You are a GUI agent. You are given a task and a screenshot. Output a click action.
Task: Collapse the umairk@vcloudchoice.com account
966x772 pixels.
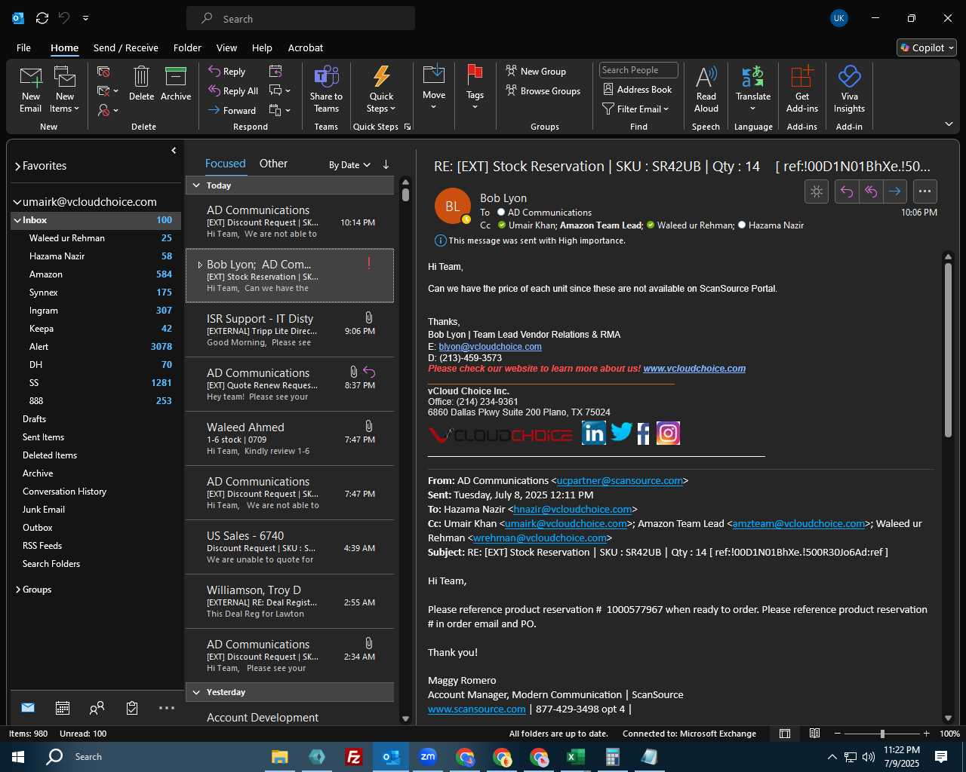(17, 202)
